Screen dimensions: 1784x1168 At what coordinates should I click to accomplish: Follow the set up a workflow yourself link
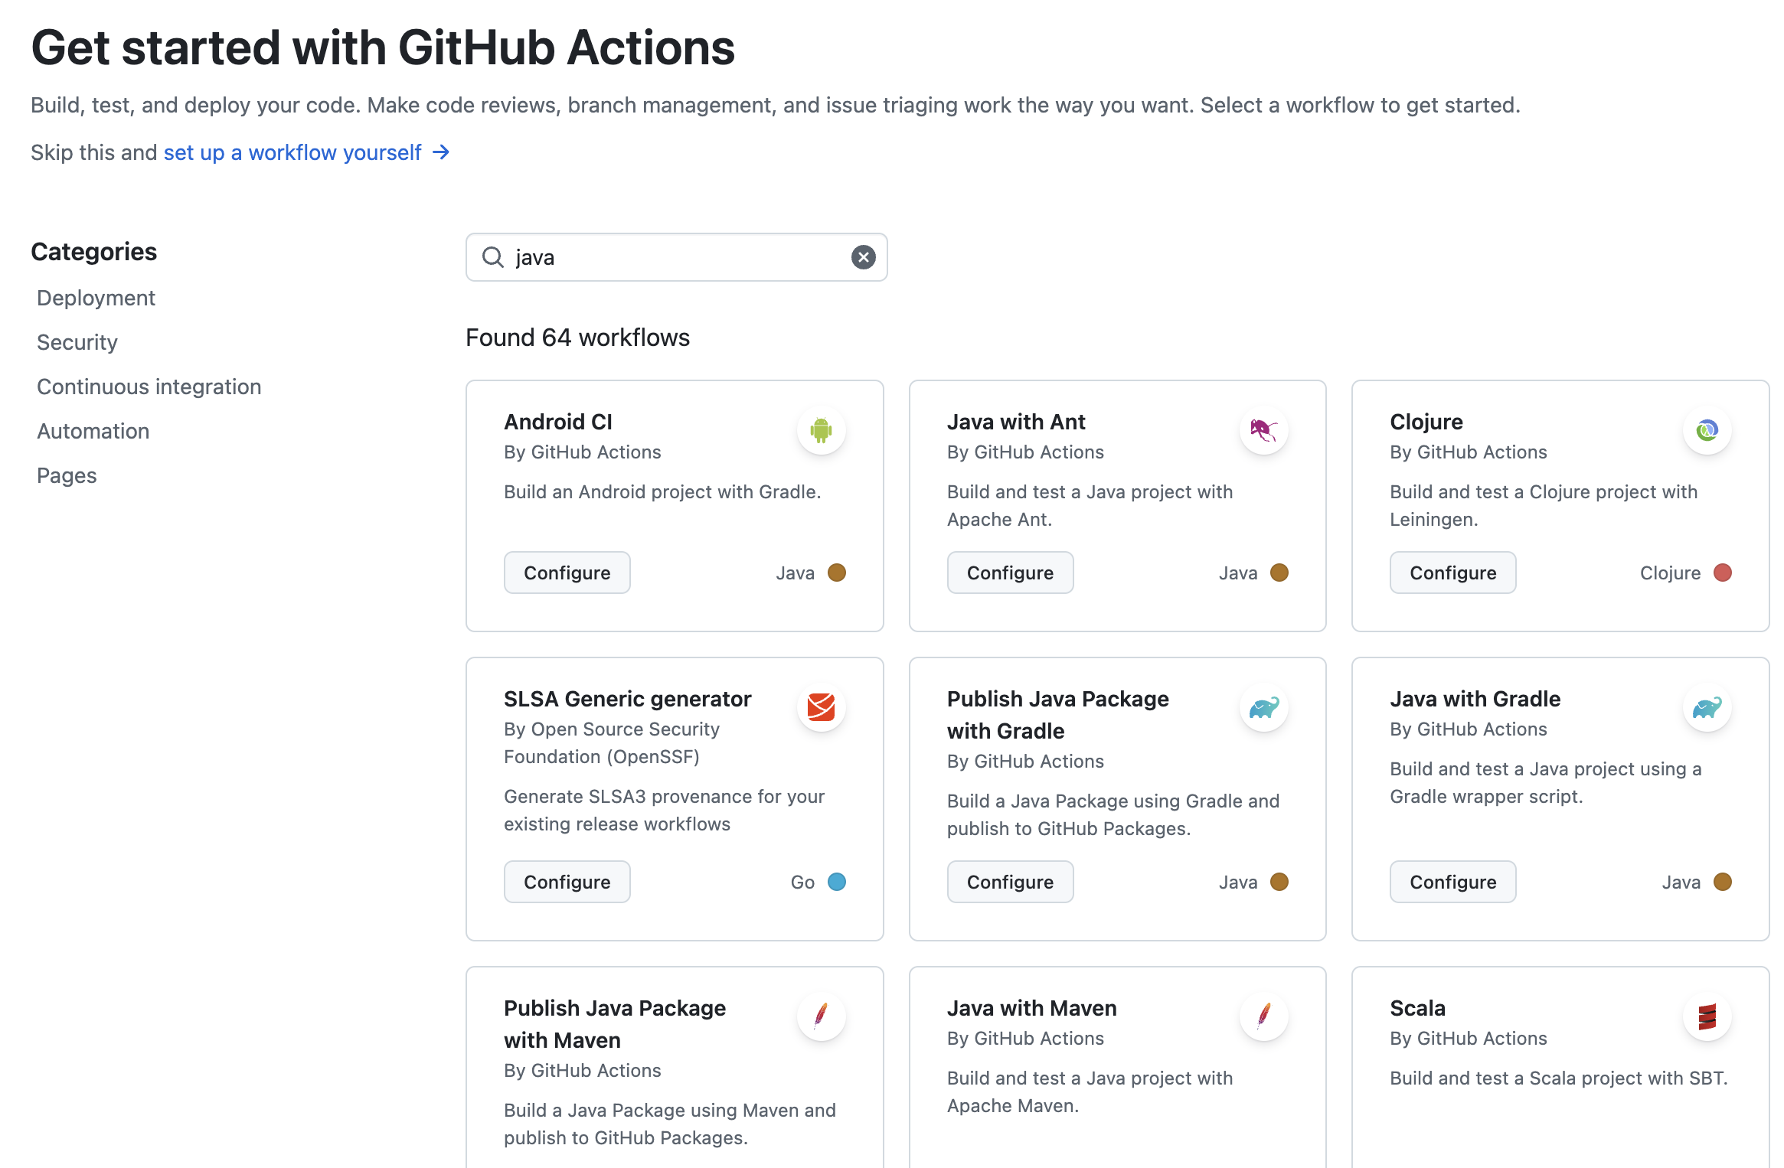pos(292,152)
